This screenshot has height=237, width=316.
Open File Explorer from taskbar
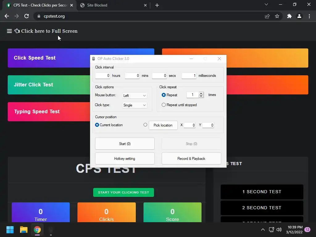[23, 230]
